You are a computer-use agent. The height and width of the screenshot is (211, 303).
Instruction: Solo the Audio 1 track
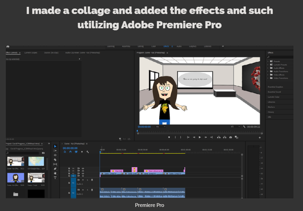pyautogui.click(x=87, y=180)
